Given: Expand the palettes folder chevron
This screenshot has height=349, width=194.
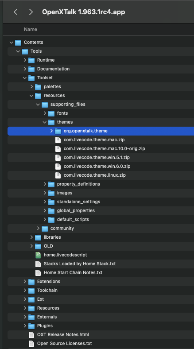Looking at the screenshot, I should 31,86.
